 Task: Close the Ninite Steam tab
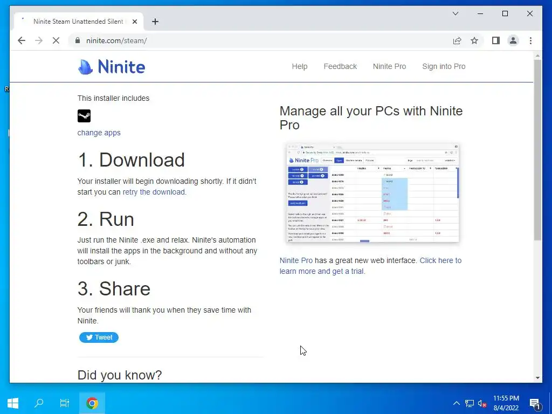134,22
